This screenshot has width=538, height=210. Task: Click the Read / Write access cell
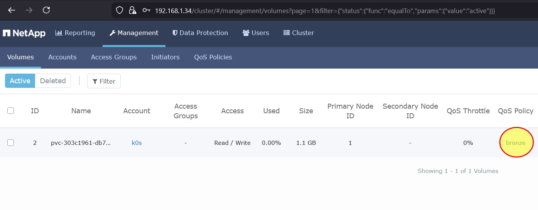coord(233,143)
